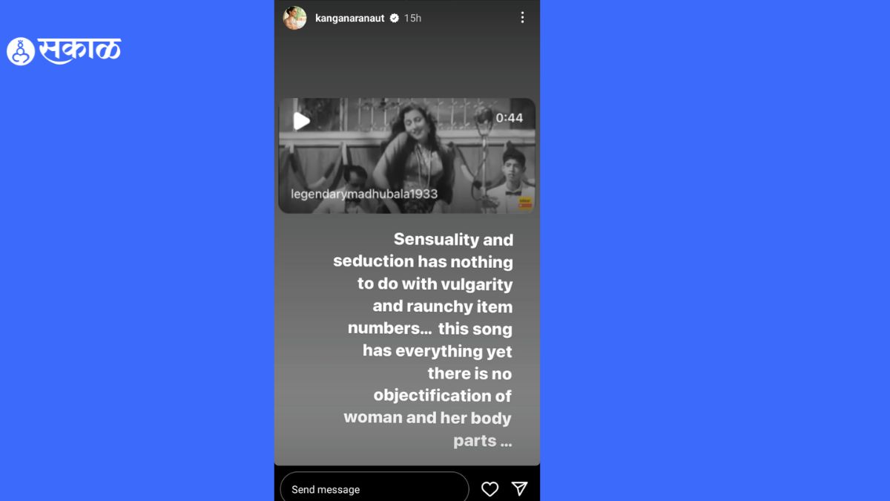Focus the Send message field
The image size is (890, 501).
point(375,489)
